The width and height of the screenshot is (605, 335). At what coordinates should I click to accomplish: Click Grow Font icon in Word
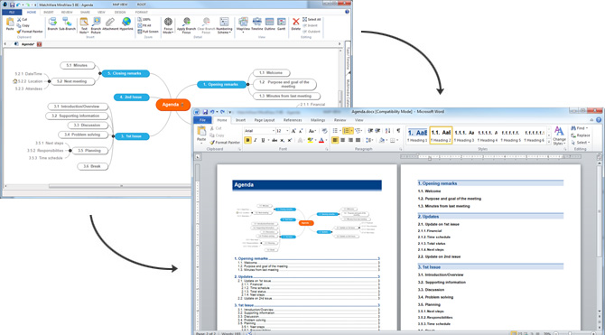294,131
